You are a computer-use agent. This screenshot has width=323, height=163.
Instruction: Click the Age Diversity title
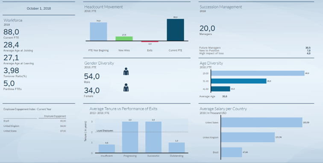pyautogui.click(x=211, y=63)
